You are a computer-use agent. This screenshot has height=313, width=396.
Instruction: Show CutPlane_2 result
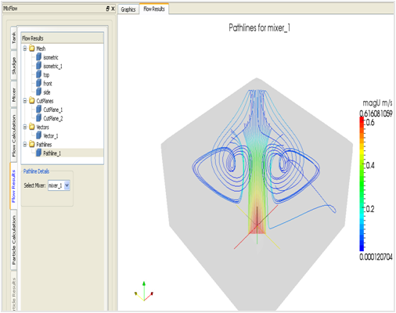click(53, 118)
